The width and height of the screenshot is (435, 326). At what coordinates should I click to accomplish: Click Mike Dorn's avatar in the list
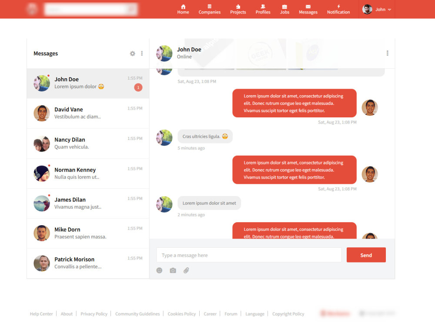[42, 233]
